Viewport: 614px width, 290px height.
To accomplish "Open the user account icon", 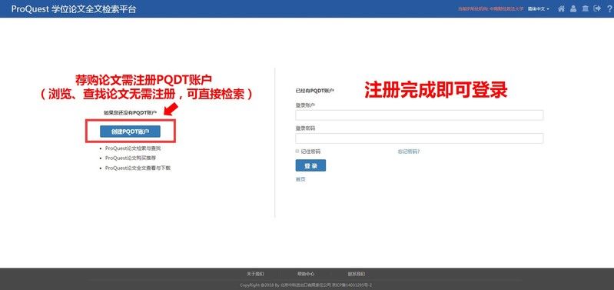I will tap(573, 8).
